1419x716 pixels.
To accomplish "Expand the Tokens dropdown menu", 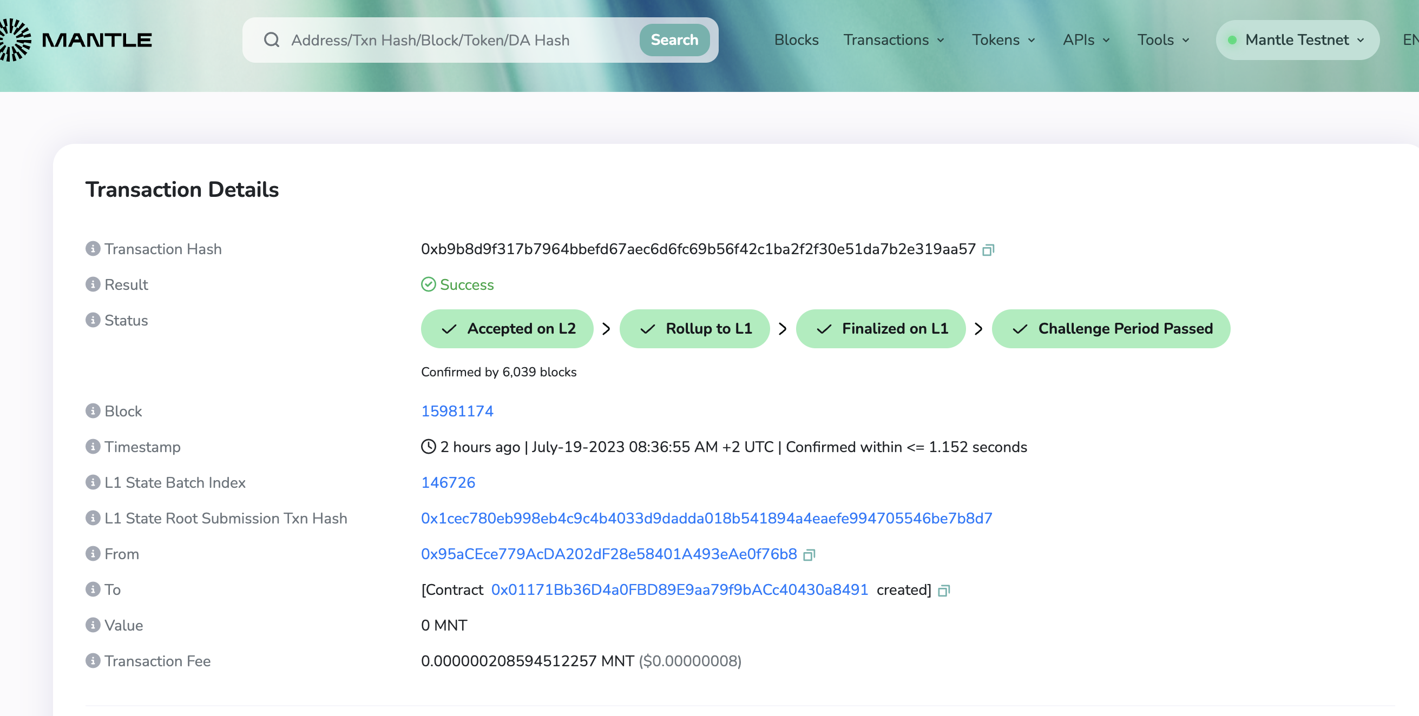I will pyautogui.click(x=1002, y=39).
